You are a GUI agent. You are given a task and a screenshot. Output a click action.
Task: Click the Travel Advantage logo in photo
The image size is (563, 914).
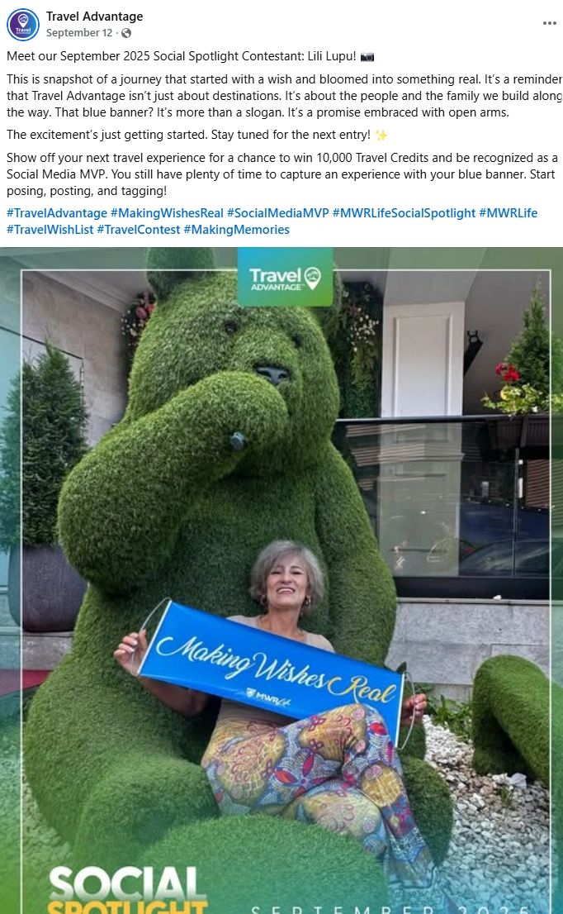(x=286, y=278)
